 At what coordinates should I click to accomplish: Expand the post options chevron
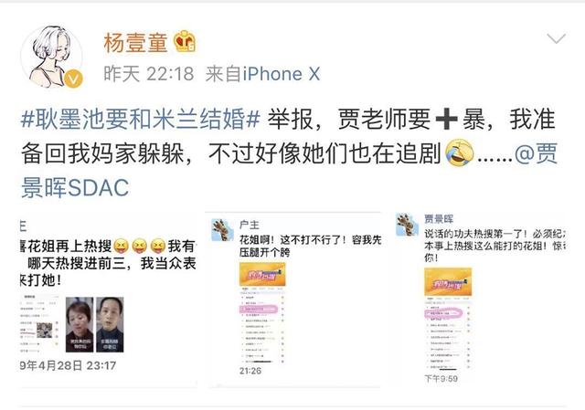click(x=556, y=38)
